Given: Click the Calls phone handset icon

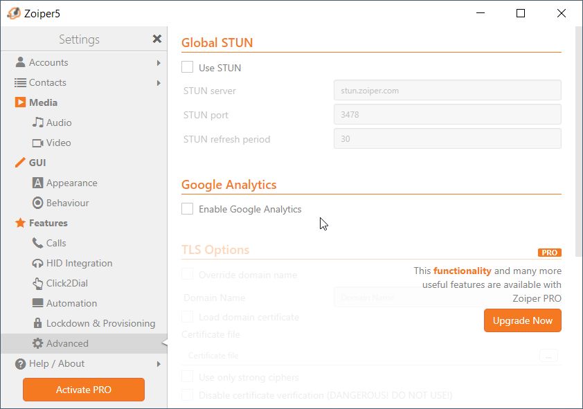Looking at the screenshot, I should coord(37,243).
